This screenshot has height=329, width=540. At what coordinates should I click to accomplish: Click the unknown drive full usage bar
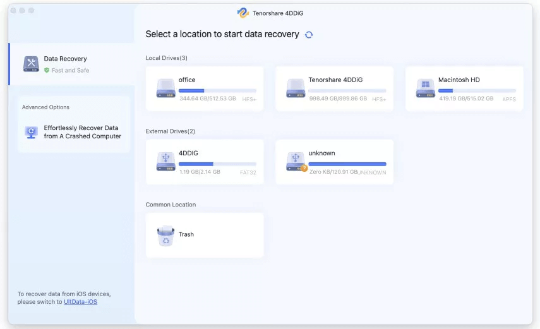coord(347,164)
